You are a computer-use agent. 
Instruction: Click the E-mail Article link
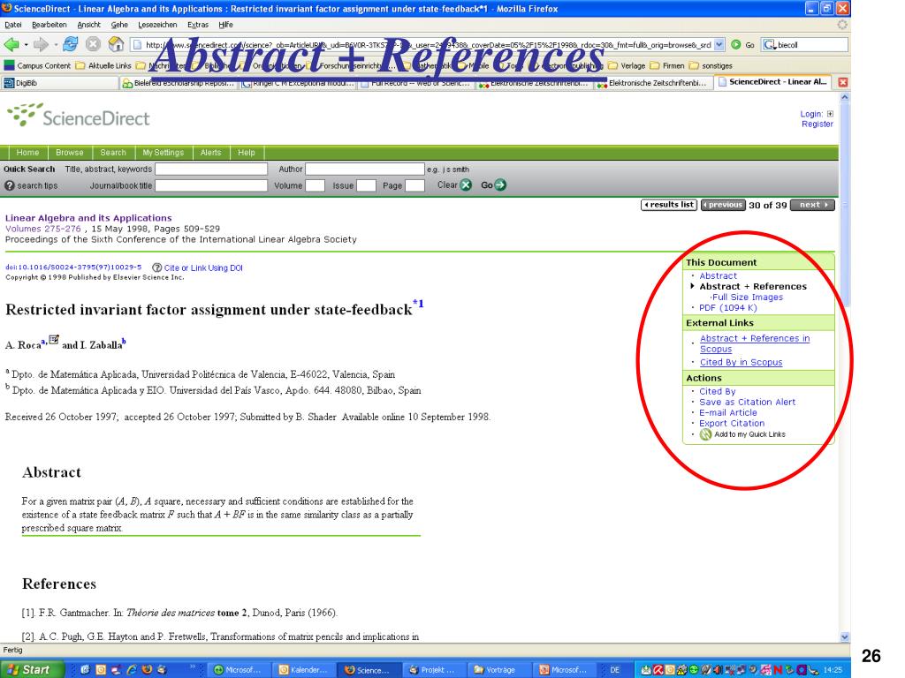click(728, 413)
